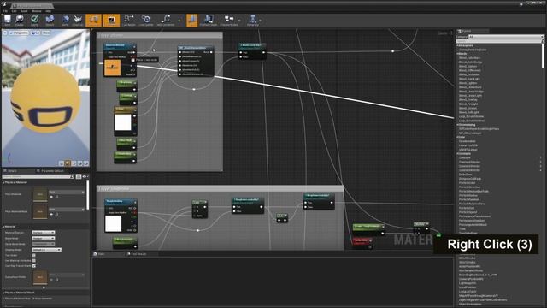Switch to the Parameter Defaults tab
Screen dimensions: 547x308
coord(51,171)
